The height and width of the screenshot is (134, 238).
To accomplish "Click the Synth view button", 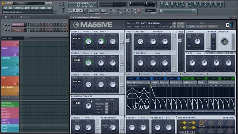I will 191,26.
